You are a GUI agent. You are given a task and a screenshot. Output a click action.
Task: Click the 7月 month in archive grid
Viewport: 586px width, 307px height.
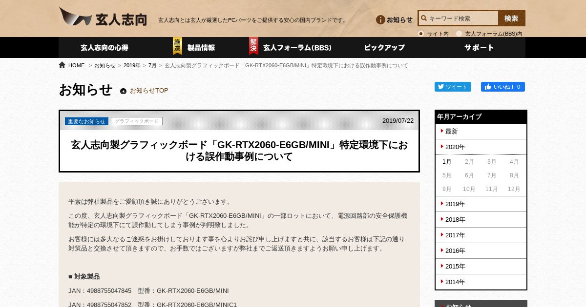click(492, 175)
